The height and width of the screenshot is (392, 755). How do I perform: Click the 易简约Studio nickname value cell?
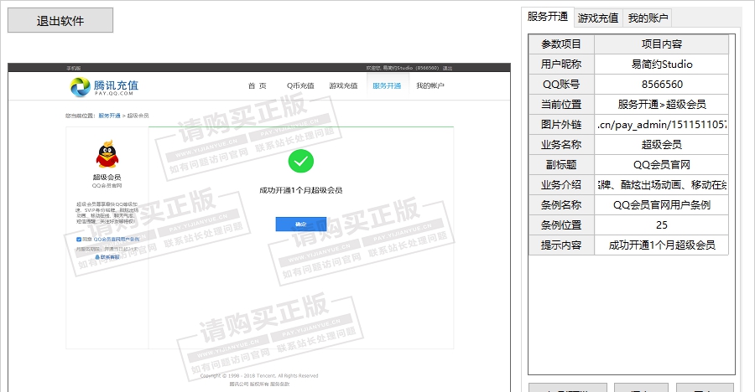662,64
